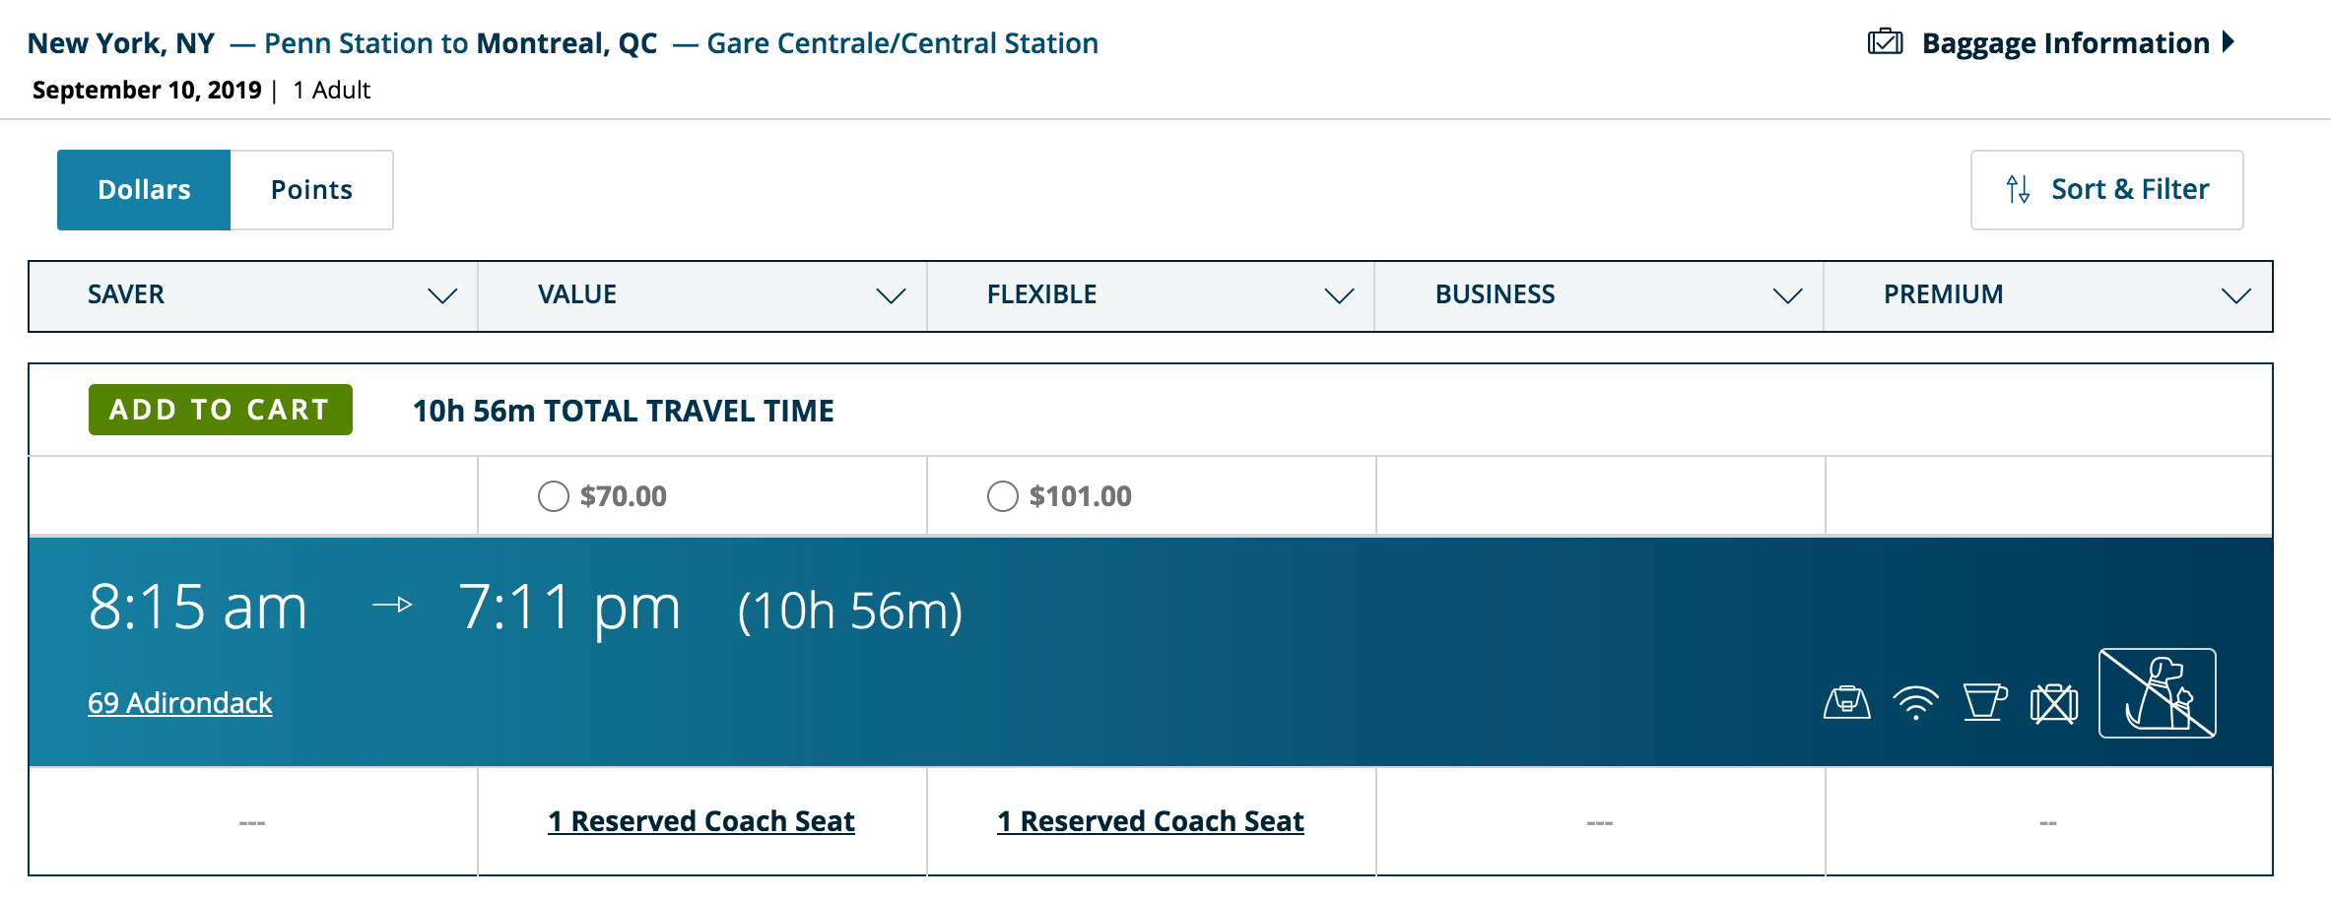Click the arrow after Baggage Information
This screenshot has width=2331, height=902.
pyautogui.click(x=2229, y=42)
